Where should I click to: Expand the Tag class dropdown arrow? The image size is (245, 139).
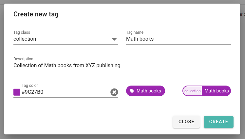click(114, 39)
